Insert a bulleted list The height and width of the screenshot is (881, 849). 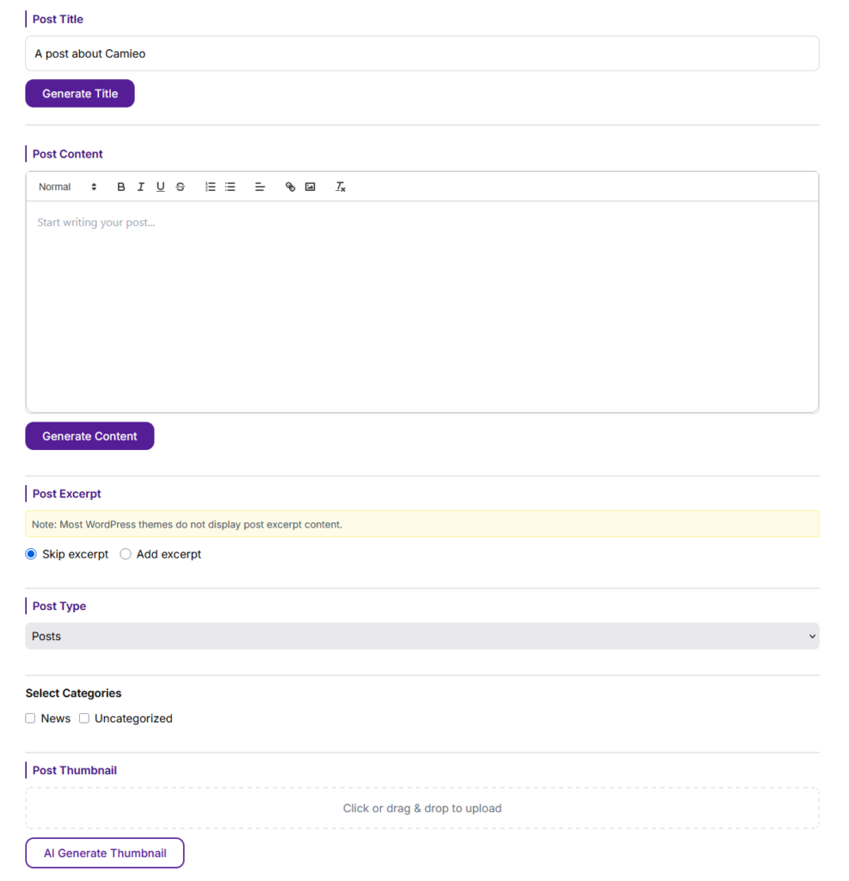tap(230, 187)
